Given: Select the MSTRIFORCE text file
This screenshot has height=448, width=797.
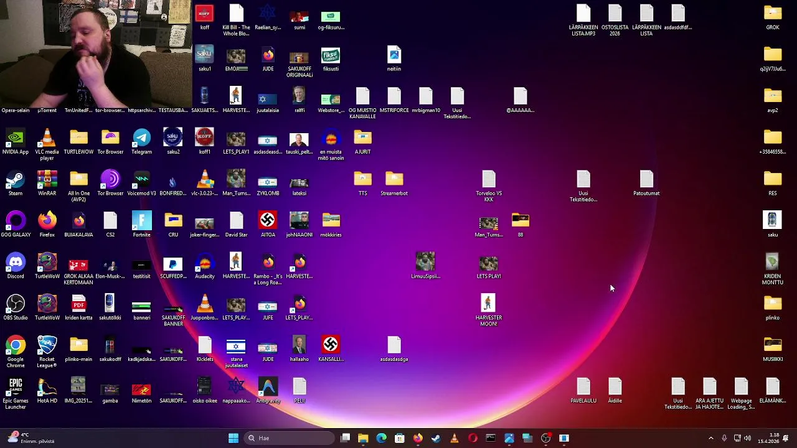Looking at the screenshot, I should (394, 100).
